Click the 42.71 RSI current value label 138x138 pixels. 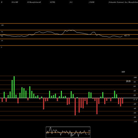(x=127, y=36)
